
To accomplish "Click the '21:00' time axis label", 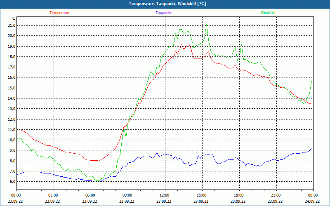I will pos(276,195).
